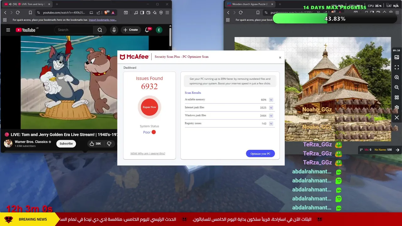Open YouTube notifications bell
The height and width of the screenshot is (226, 402).
coord(147,30)
